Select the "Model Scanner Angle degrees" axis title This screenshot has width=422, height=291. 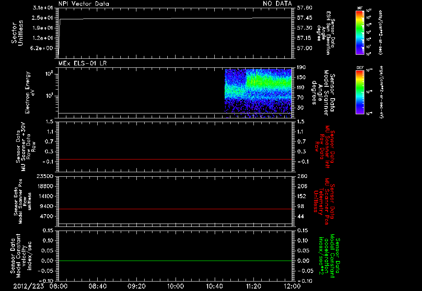click(323, 93)
